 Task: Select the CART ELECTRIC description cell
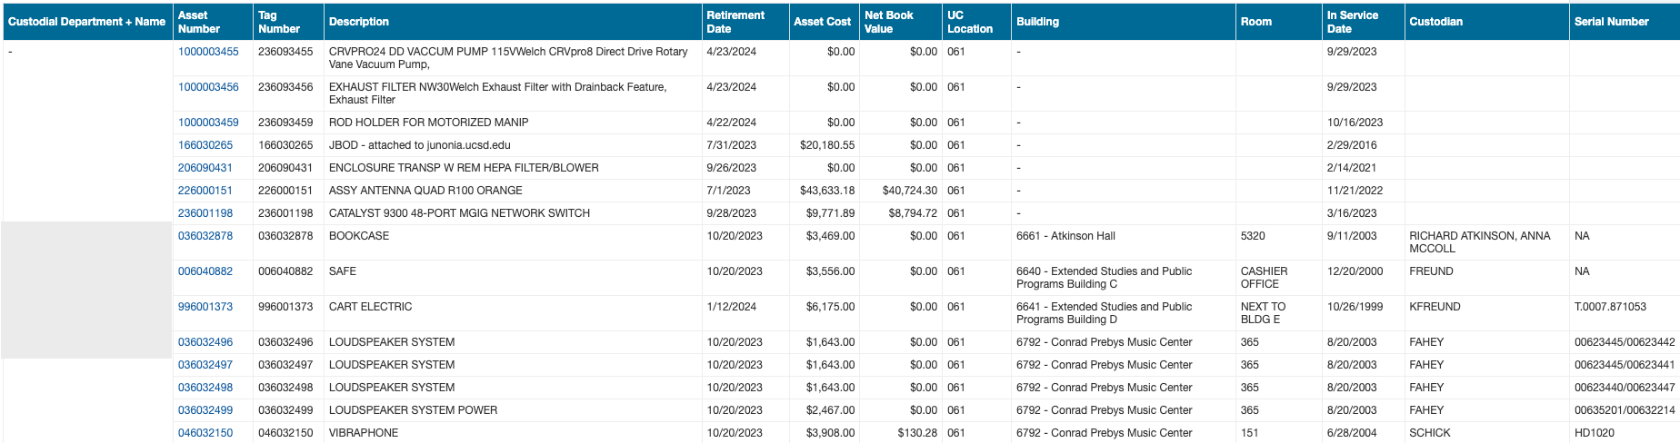pyautogui.click(x=371, y=307)
